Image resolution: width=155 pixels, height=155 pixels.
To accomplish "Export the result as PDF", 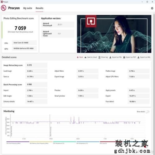I will [x=130, y=57].
